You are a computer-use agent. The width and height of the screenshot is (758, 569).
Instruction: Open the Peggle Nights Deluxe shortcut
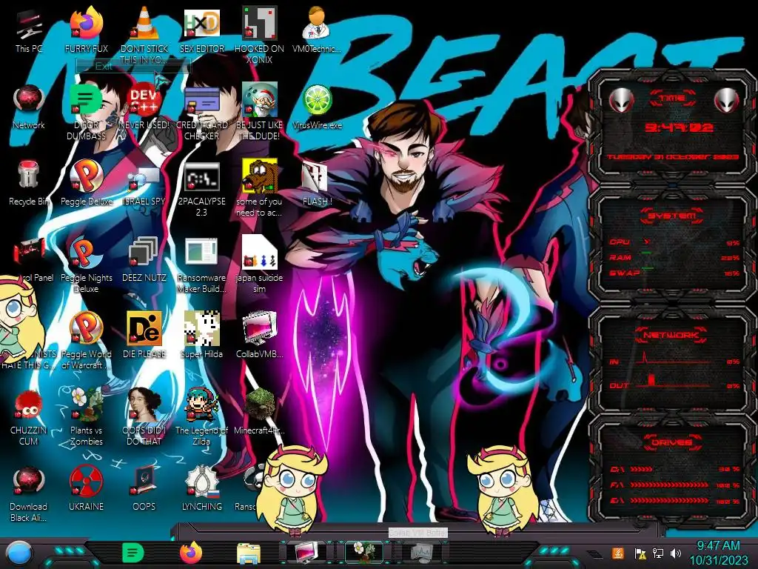pyautogui.click(x=86, y=264)
